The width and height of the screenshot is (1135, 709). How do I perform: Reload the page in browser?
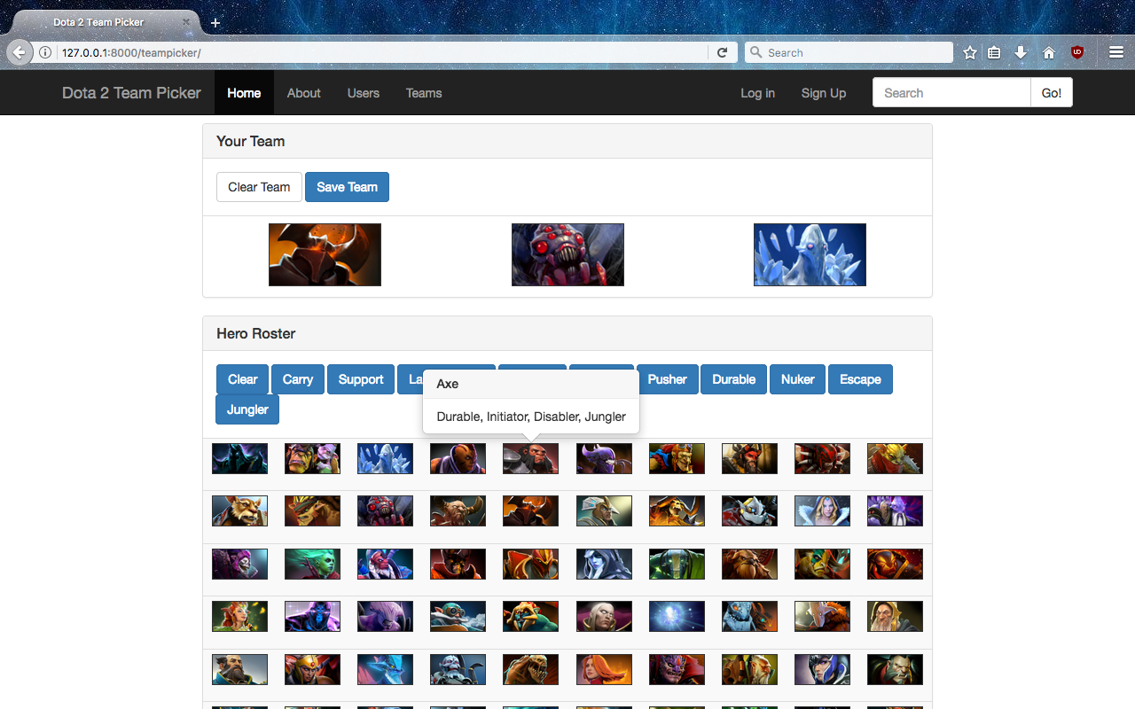(723, 53)
